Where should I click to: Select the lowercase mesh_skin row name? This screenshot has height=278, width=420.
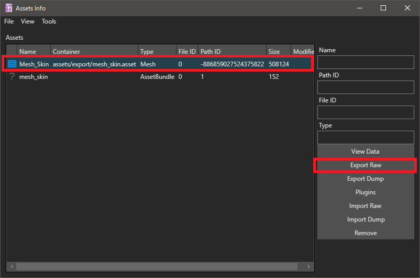coord(34,77)
